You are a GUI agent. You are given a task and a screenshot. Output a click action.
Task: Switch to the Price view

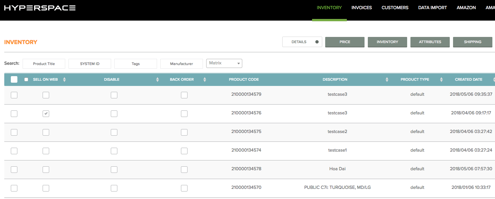point(345,42)
